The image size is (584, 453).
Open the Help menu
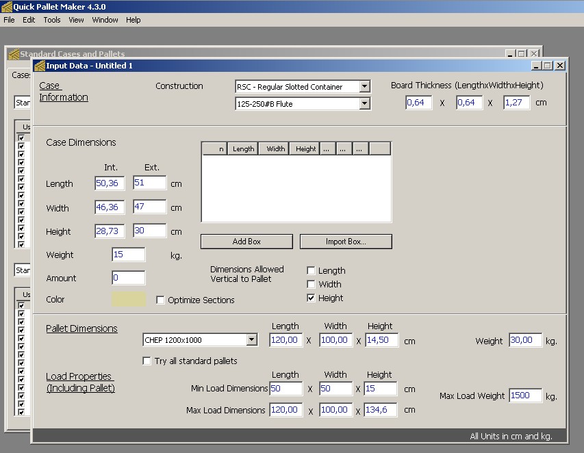(133, 20)
